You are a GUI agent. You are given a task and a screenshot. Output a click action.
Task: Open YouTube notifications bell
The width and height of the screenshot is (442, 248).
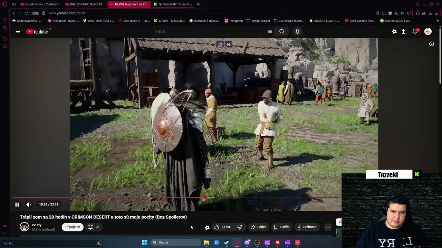pyautogui.click(x=415, y=31)
